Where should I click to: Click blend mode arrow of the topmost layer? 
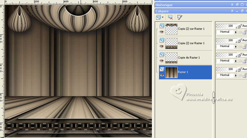coord(236,32)
